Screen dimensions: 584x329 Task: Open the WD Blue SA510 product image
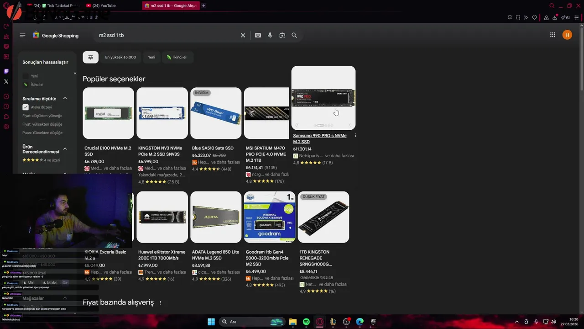click(x=216, y=113)
